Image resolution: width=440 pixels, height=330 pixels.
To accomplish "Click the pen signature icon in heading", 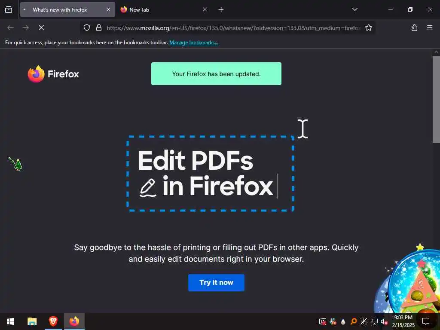I will click(148, 188).
